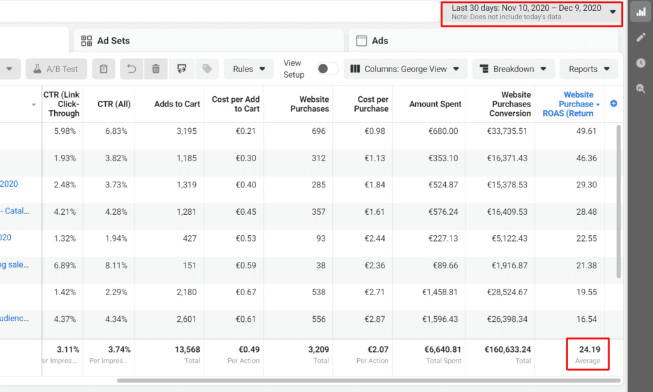Click the preview share icon button
This screenshot has height=392, width=653.
click(182, 69)
